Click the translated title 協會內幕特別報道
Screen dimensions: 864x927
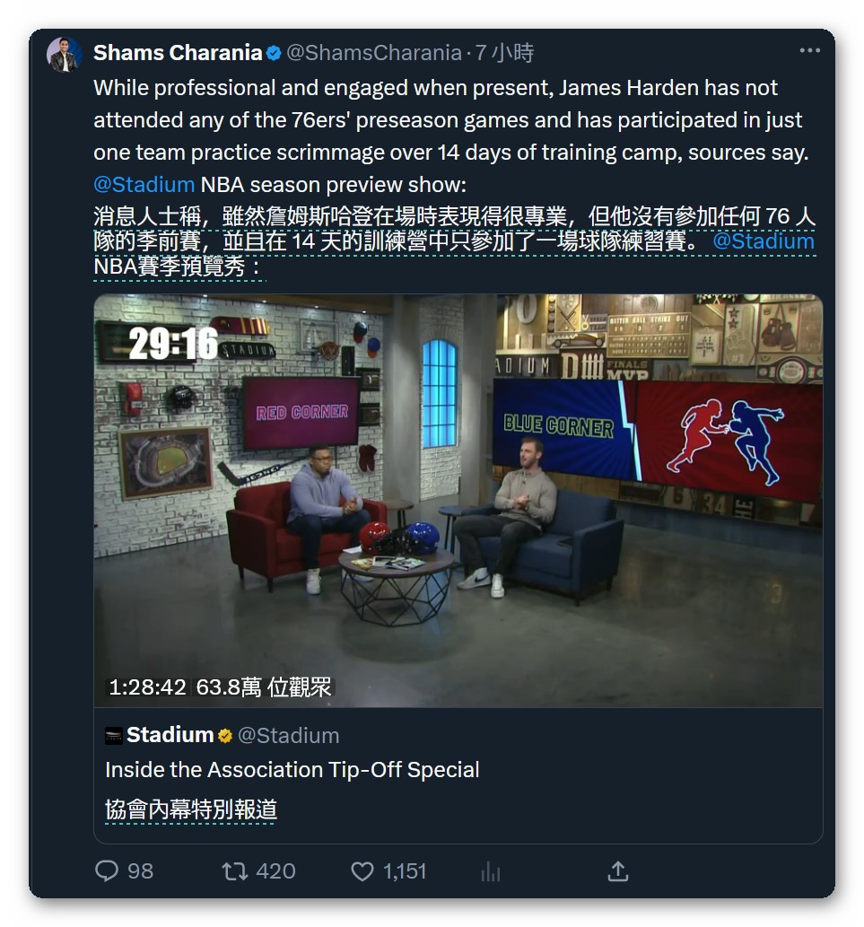(191, 809)
